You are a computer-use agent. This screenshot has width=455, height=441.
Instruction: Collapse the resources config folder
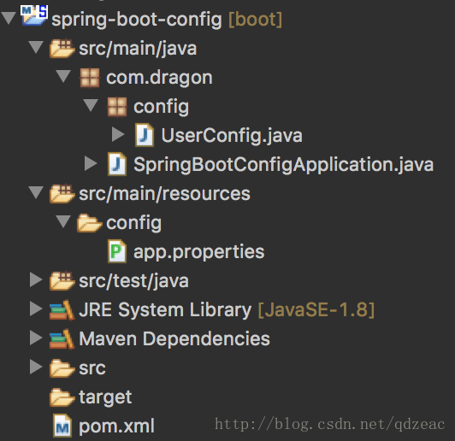(x=63, y=221)
